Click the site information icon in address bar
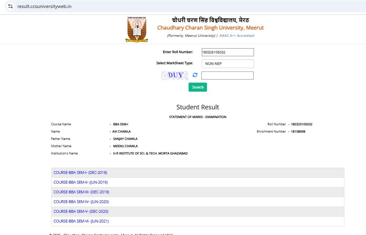This screenshot has height=235, width=366. point(10,6)
